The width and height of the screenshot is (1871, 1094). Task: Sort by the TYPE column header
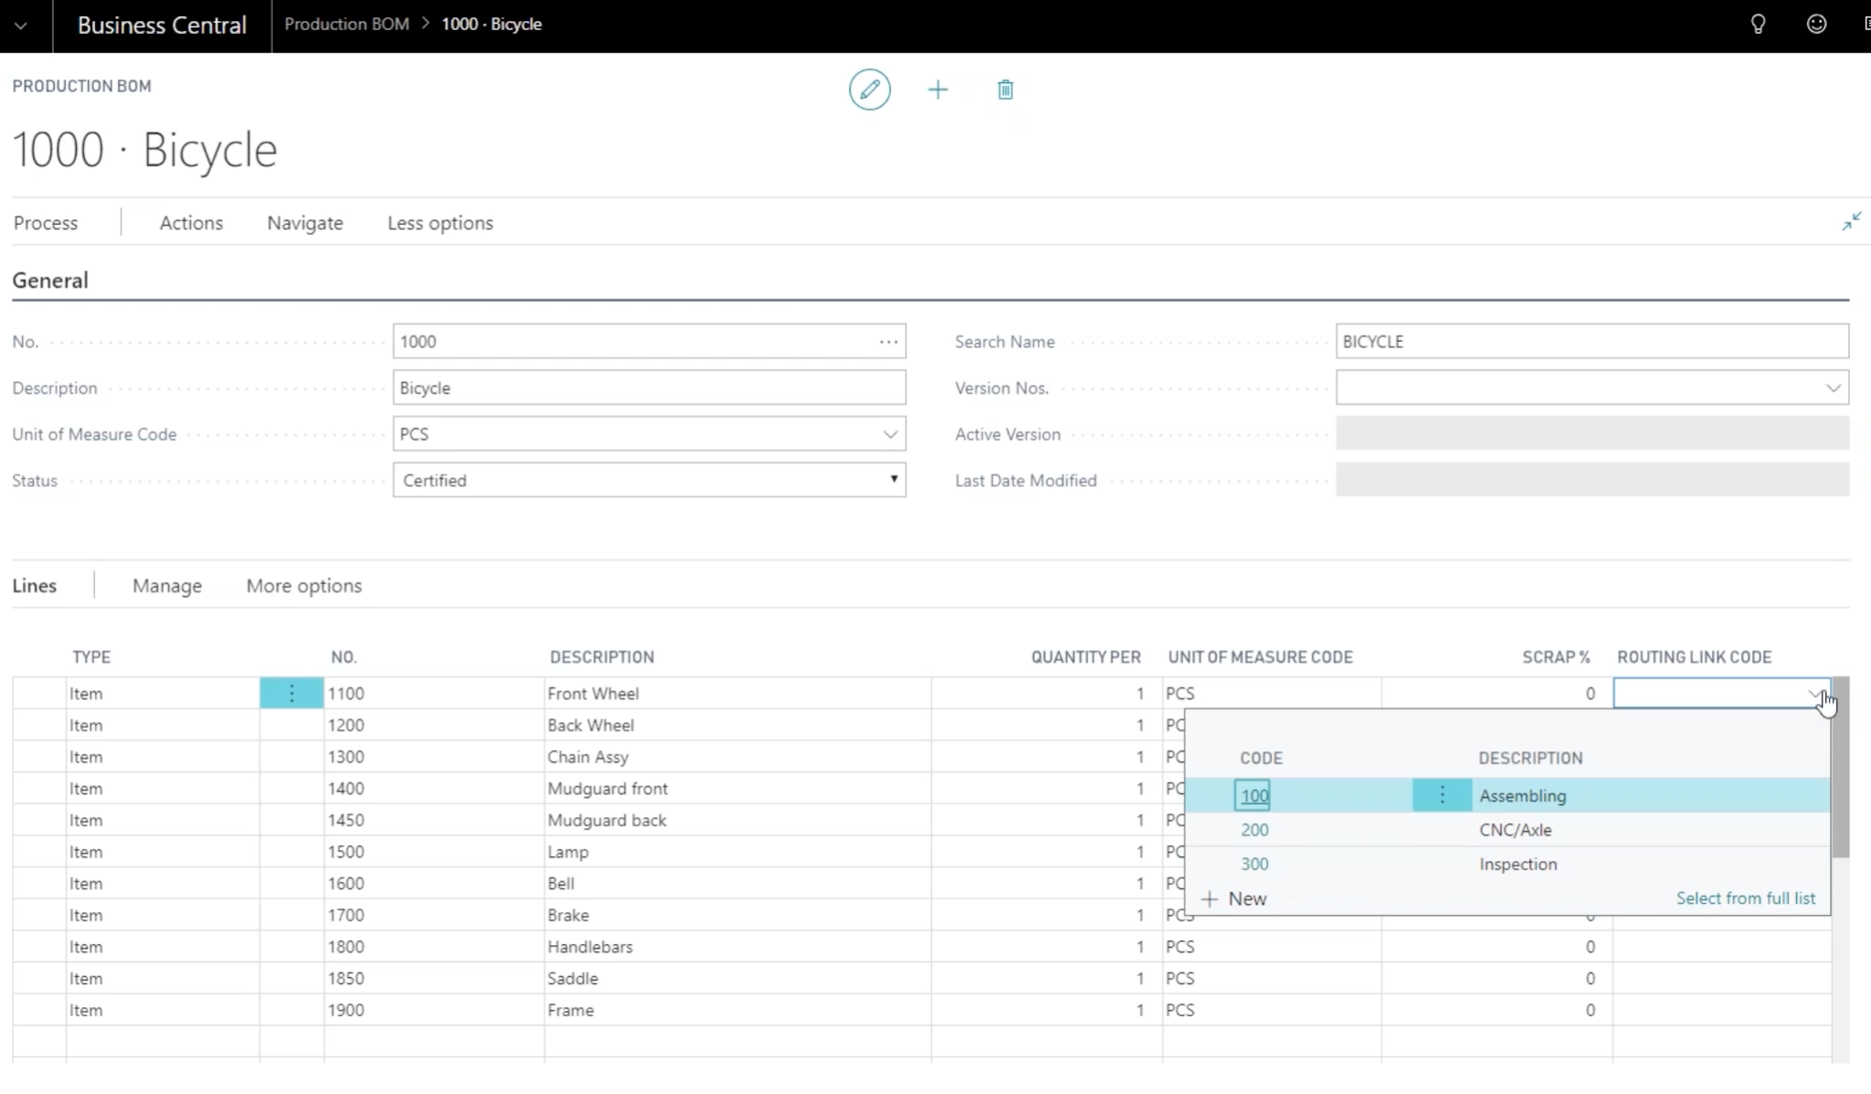point(91,657)
